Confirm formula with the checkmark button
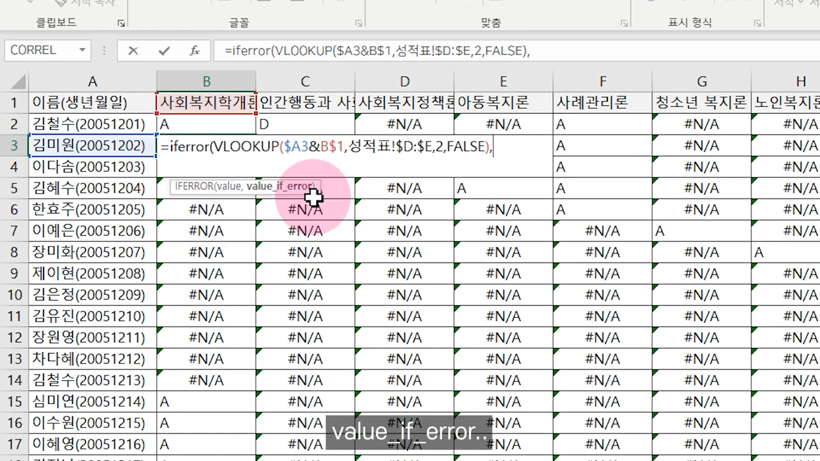820x461 pixels. [x=164, y=51]
